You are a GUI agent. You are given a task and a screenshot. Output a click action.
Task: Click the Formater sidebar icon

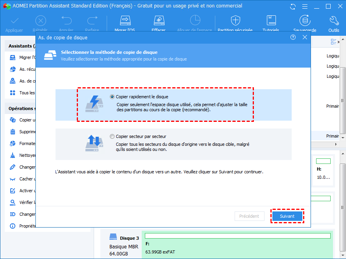[13, 143]
